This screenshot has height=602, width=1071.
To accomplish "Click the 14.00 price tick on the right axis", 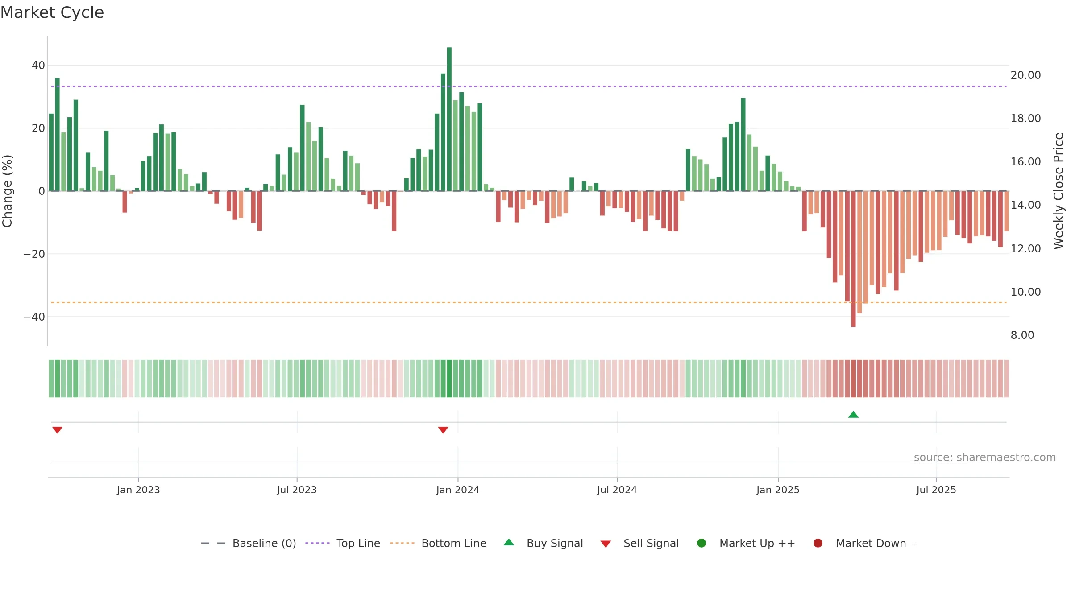I will pyautogui.click(x=1026, y=205).
